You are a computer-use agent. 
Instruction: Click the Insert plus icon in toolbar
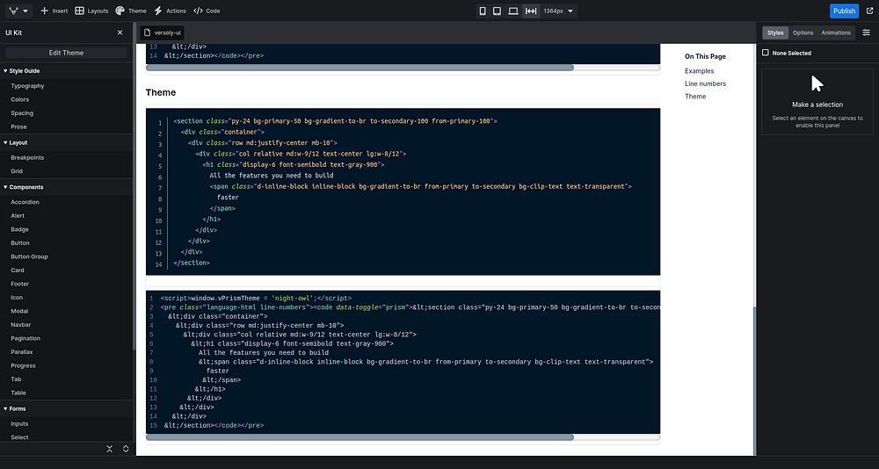[45, 11]
